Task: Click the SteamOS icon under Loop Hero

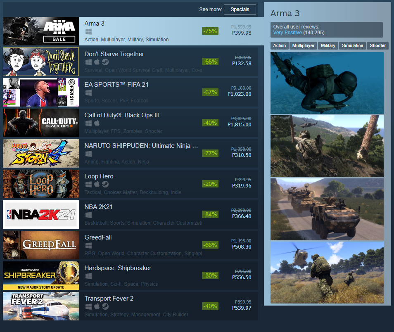Action: point(105,185)
